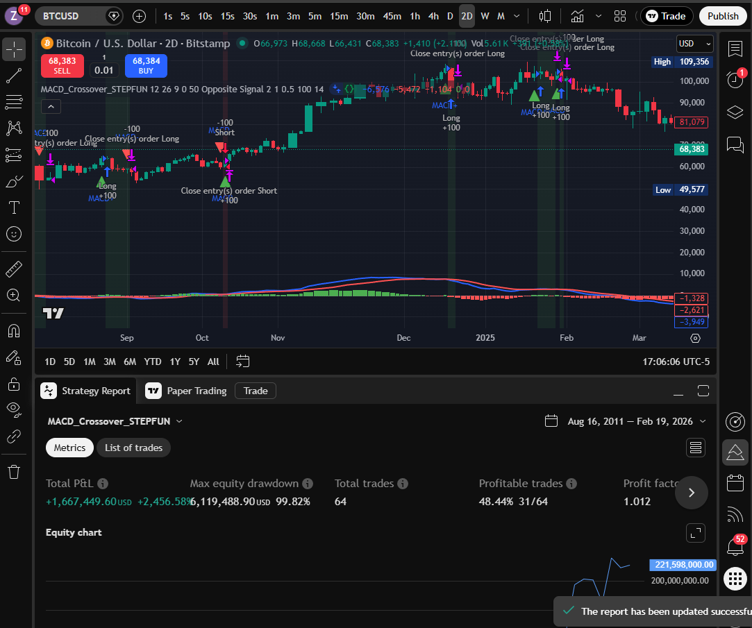752x628 pixels.
Task: Pick the Measure ruler tool
Action: pyautogui.click(x=14, y=269)
